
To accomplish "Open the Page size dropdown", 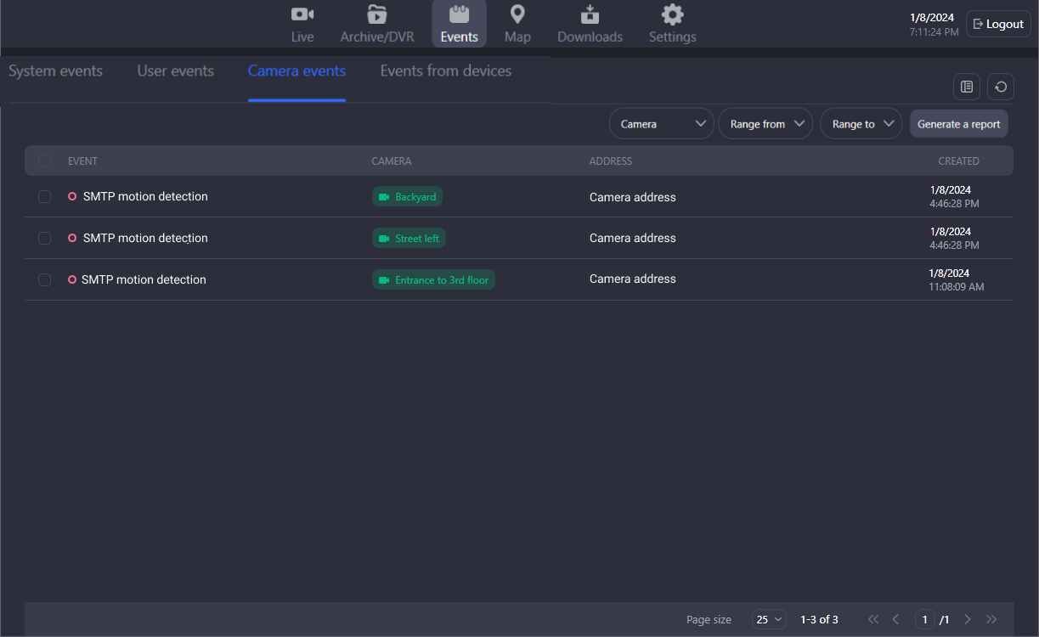I will click(769, 619).
